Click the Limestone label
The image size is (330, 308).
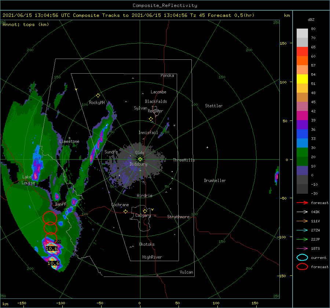pos(69,141)
